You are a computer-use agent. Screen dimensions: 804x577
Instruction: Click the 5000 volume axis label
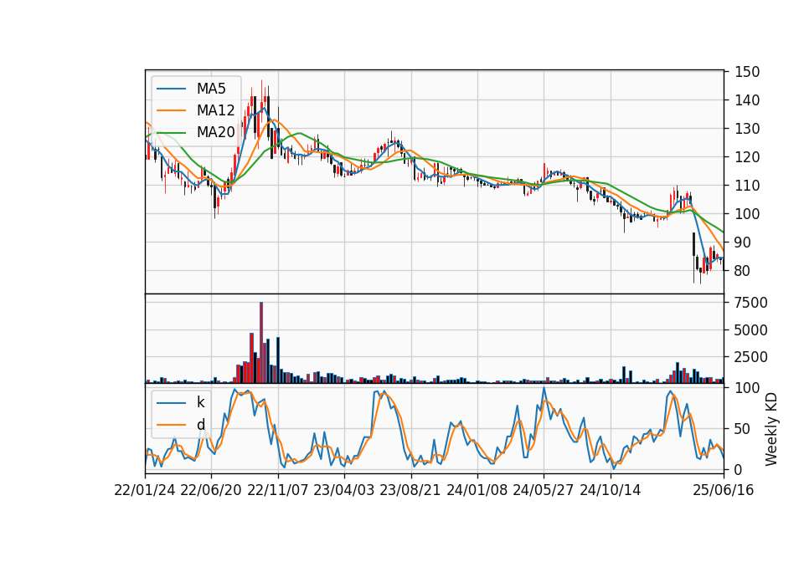coord(751,330)
